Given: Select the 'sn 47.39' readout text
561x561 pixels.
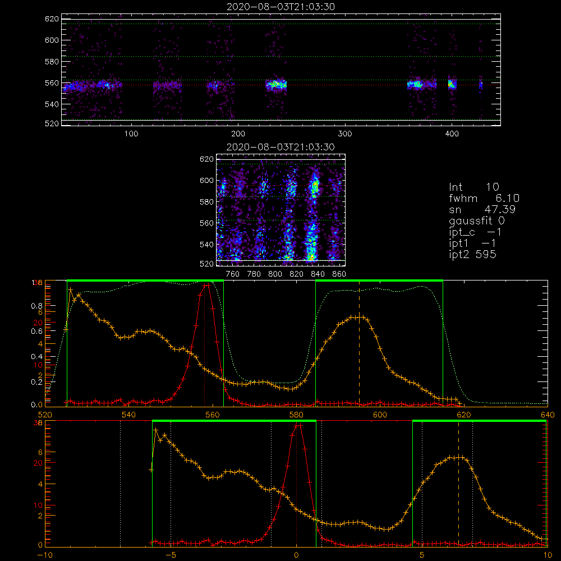Looking at the screenshot, I should pos(482,209).
